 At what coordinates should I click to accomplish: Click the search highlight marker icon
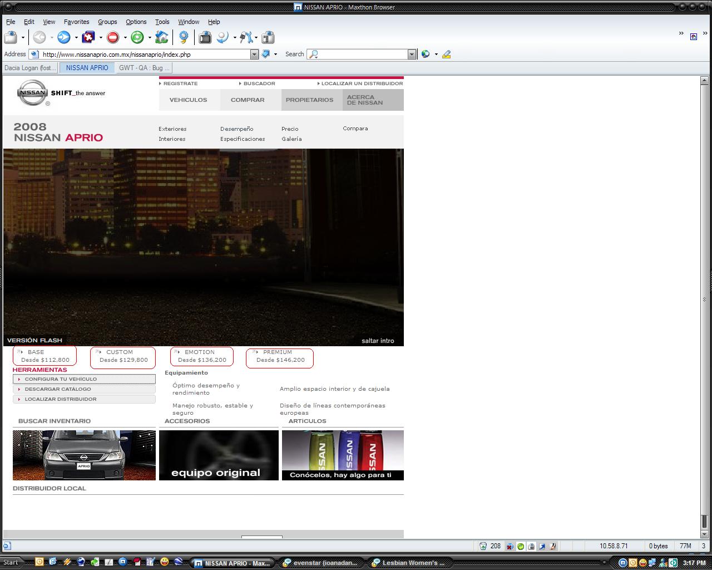pos(446,55)
